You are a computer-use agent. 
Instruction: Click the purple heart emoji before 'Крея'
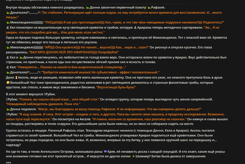tap(105, 151)
